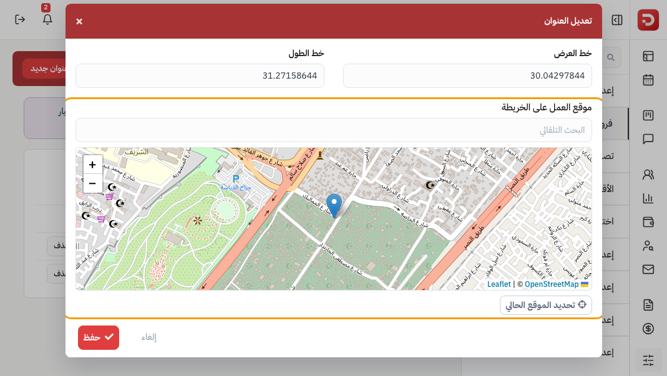Zoom in on the map
This screenshot has width=667, height=376.
(x=92, y=165)
